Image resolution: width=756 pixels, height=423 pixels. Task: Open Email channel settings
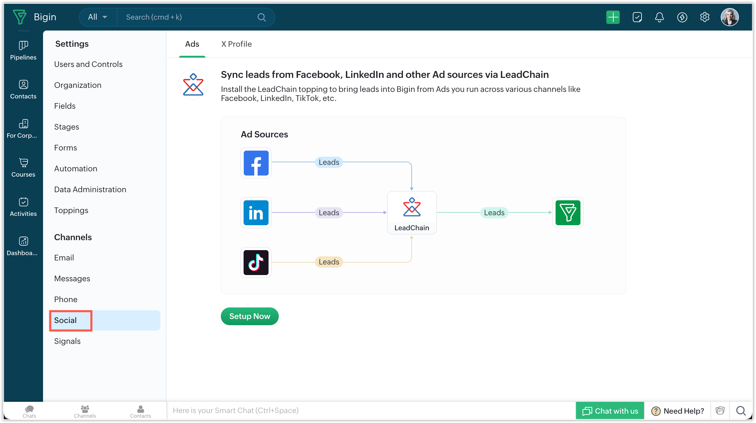64,258
